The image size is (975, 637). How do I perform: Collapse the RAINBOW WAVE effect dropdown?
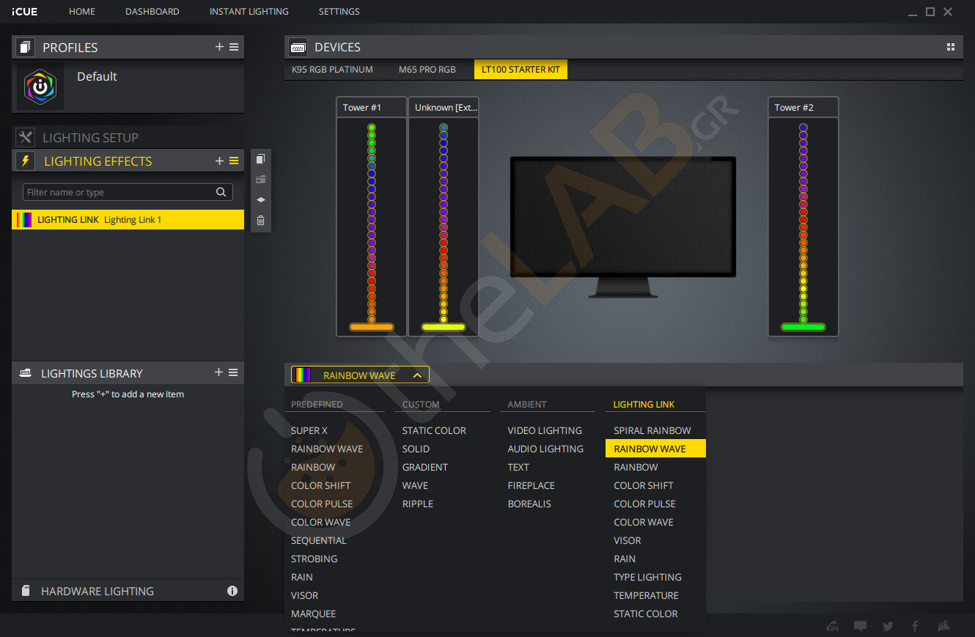[360, 375]
